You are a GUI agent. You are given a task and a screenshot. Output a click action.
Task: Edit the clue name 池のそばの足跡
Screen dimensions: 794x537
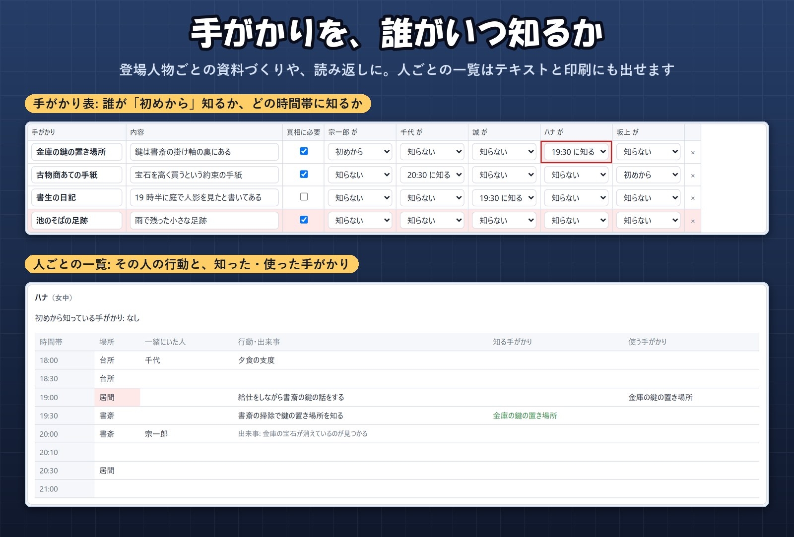(76, 220)
